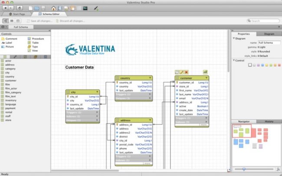Switch to the list view mode button

pyautogui.click(x=12, y=21)
